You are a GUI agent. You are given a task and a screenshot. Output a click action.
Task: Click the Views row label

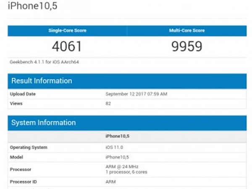coord(16,103)
